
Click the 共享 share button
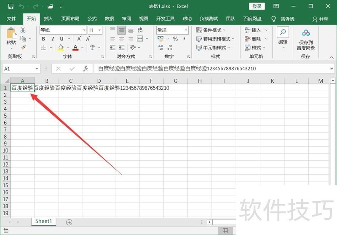[321, 19]
